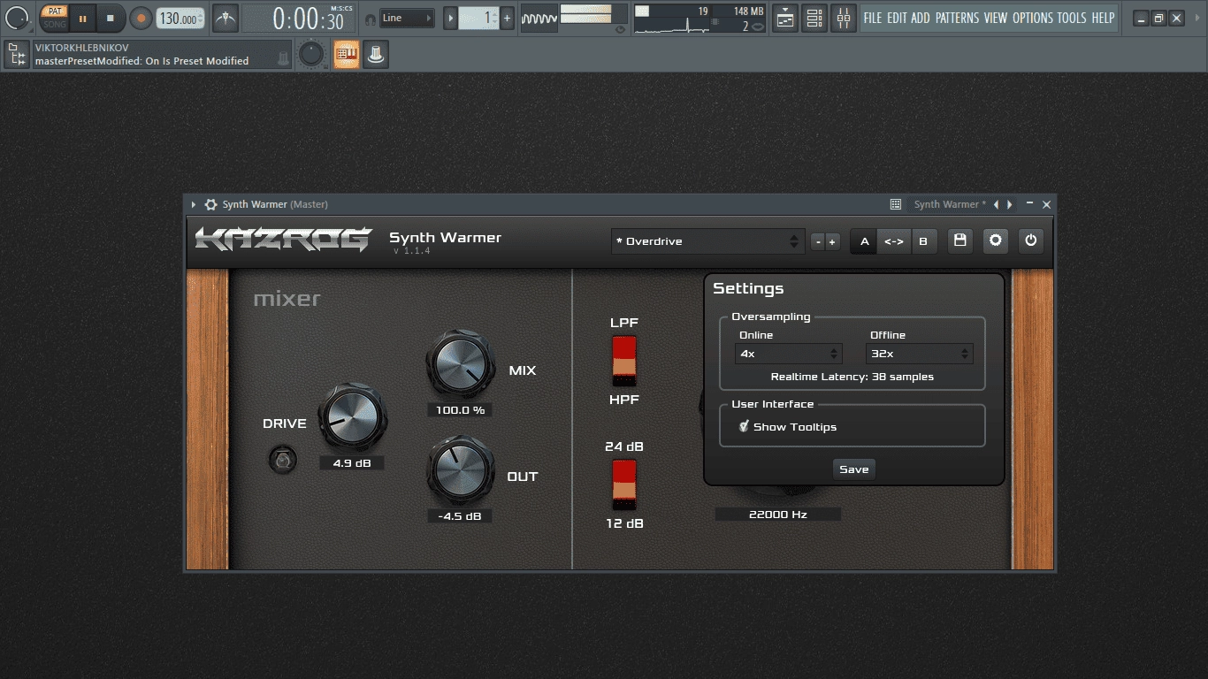Click the headphone icon beside the Line dropdown
This screenshot has width=1208, height=679.
(370, 19)
